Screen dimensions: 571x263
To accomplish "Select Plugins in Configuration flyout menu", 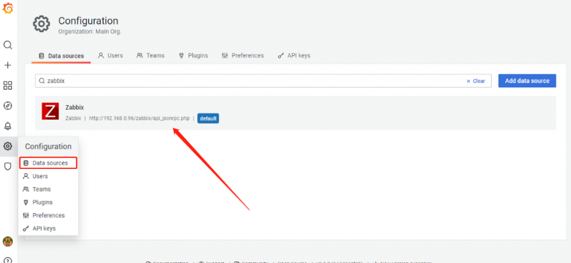I will (x=48, y=202).
